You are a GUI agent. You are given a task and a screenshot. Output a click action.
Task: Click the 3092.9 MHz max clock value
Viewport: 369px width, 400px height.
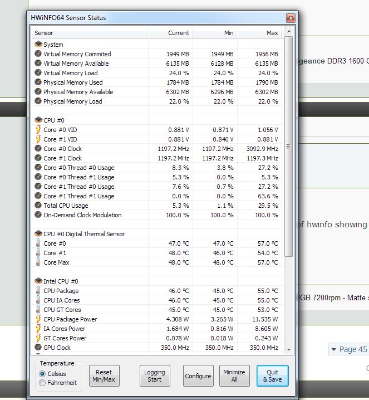[262, 149]
